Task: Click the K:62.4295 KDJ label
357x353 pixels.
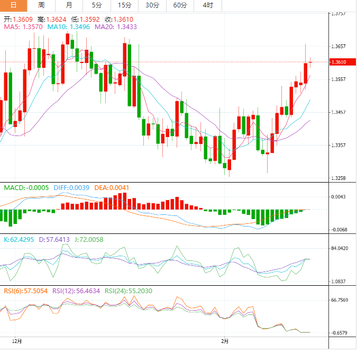Action: tap(19, 240)
